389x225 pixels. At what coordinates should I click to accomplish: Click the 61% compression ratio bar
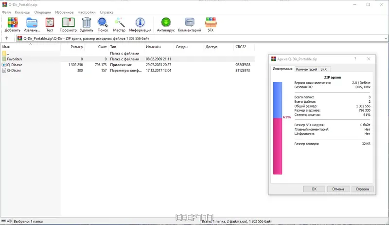coord(278,128)
